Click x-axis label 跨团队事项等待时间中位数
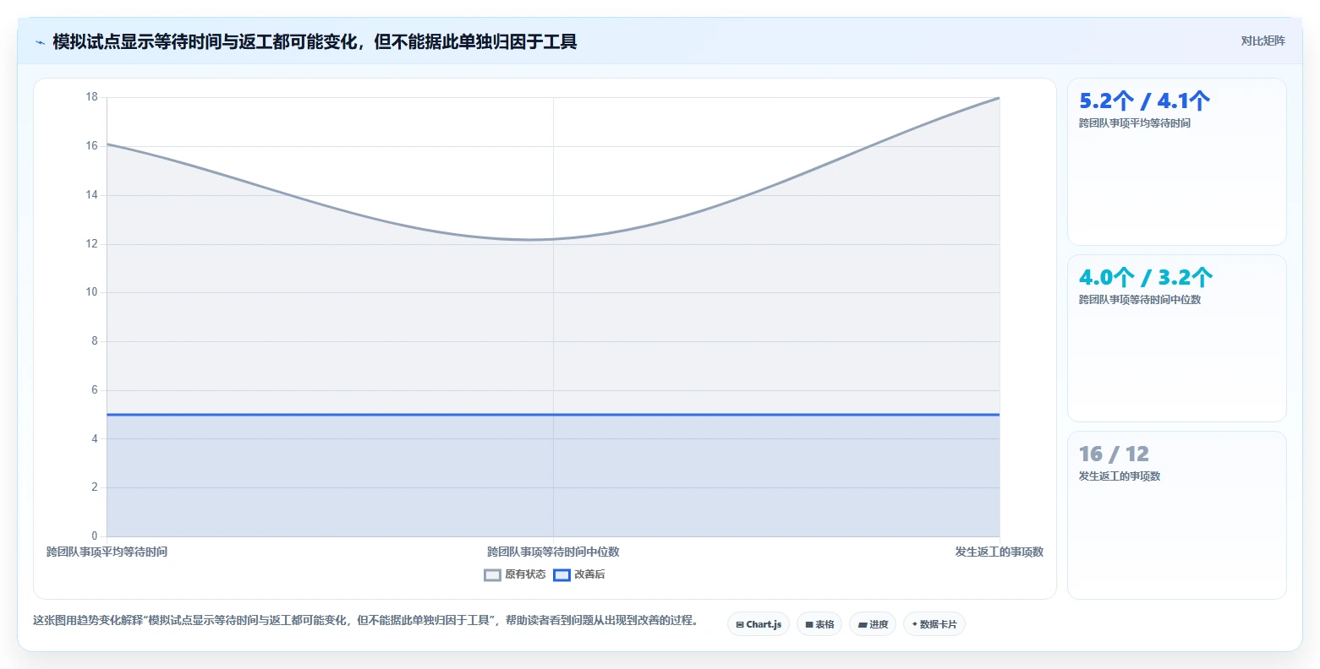 553,552
